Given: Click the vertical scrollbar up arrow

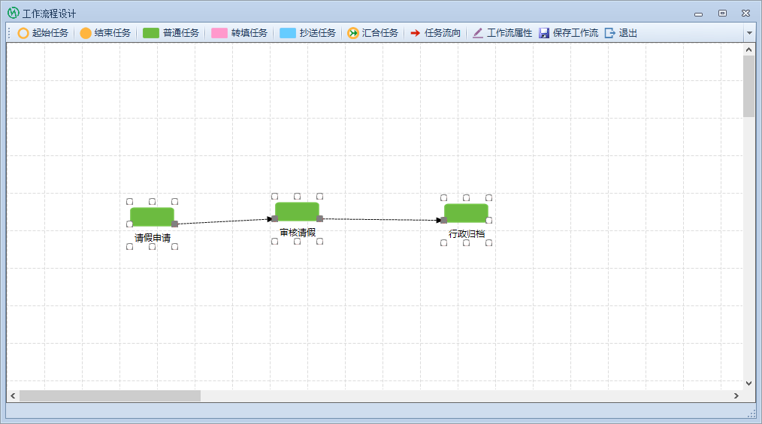Looking at the screenshot, I should click(x=748, y=50).
